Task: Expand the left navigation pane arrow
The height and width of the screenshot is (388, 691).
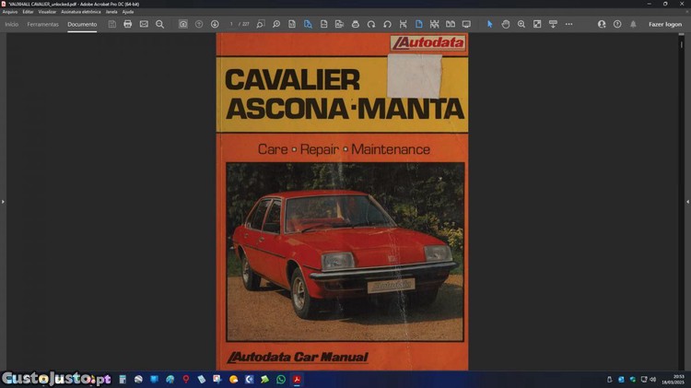Action: (x=3, y=201)
